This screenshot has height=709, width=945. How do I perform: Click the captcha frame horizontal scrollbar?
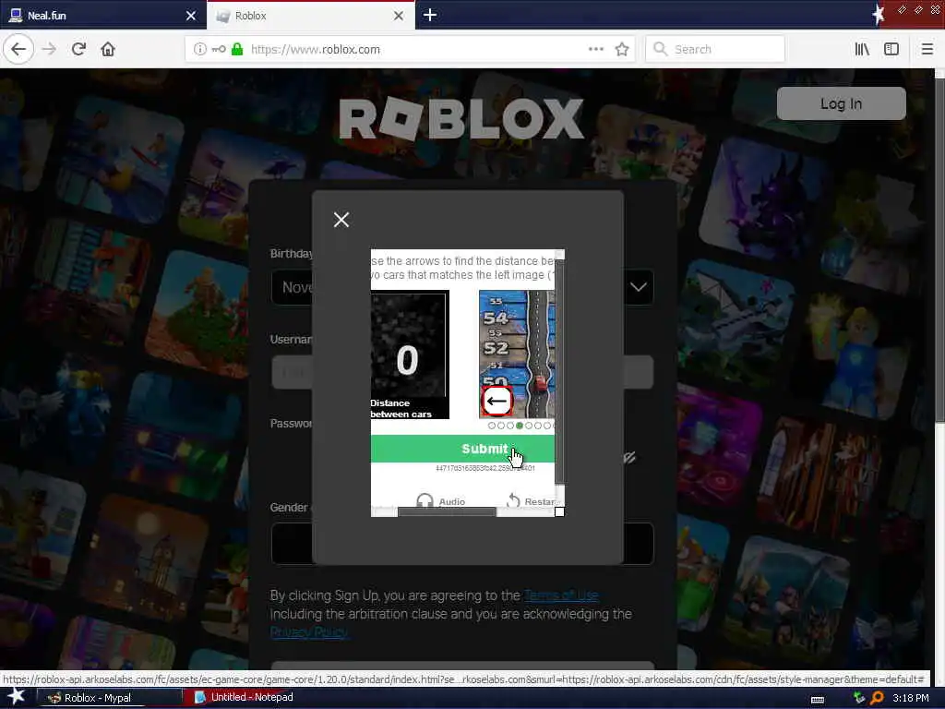[447, 511]
